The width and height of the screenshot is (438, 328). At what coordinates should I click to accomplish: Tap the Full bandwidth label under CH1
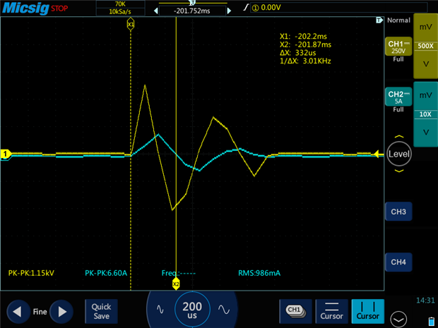tap(398, 59)
